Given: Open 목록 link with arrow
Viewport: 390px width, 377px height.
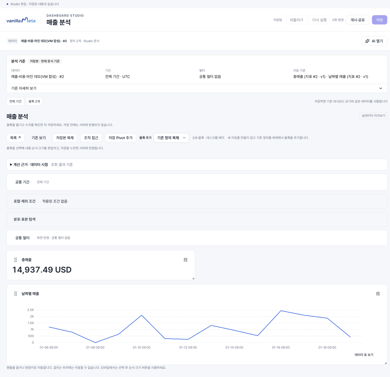Looking at the screenshot, I should pyautogui.click(x=16, y=138).
